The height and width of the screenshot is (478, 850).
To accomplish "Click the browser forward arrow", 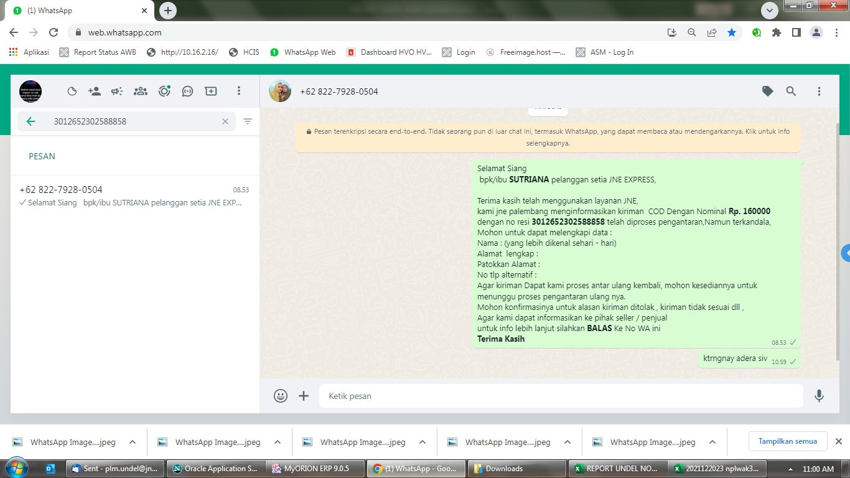I will pos(34,32).
